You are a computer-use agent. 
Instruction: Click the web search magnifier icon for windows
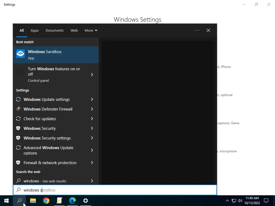(18, 181)
